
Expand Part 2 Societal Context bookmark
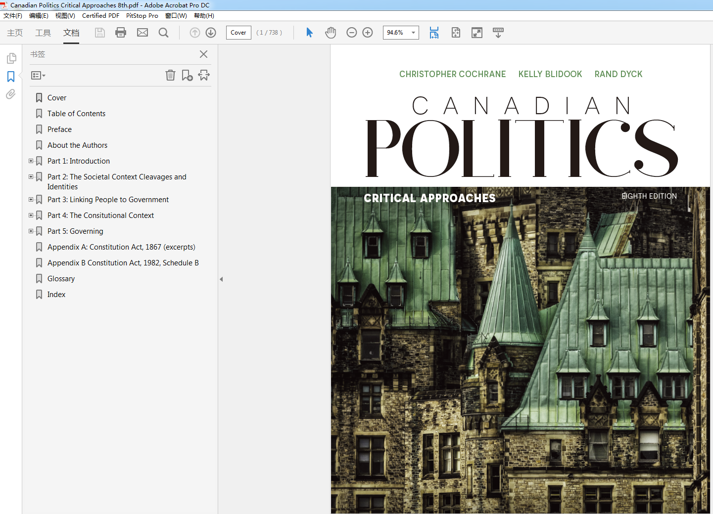[31, 177]
